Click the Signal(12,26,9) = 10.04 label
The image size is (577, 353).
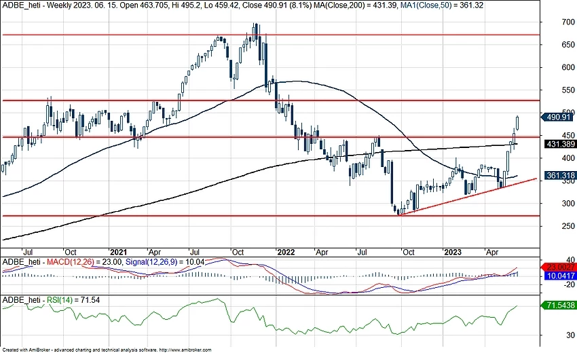(x=165, y=262)
